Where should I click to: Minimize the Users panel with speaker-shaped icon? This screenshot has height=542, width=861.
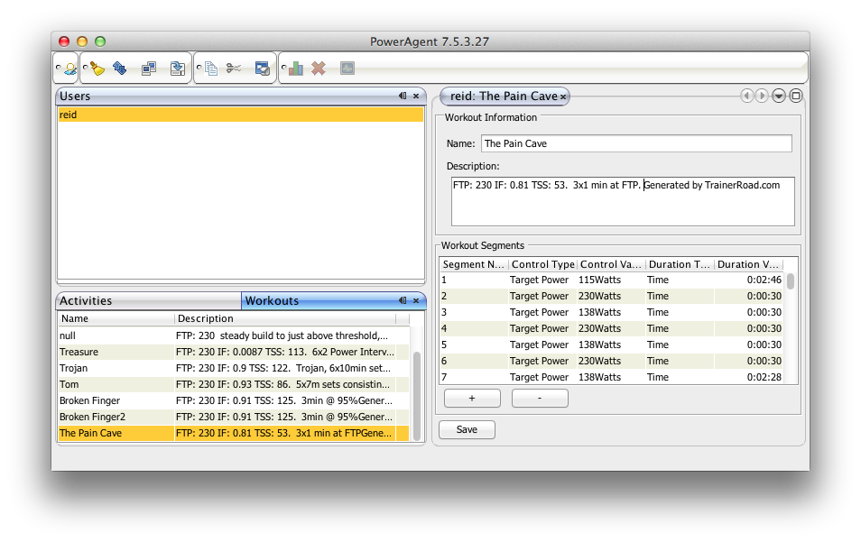pos(403,96)
